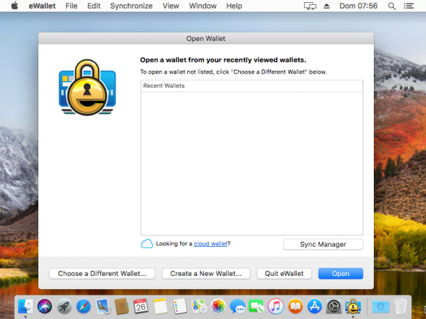Screen dimensions: 426x319
Task: Open iBooks orange icon in Dock
Action: 295,306
